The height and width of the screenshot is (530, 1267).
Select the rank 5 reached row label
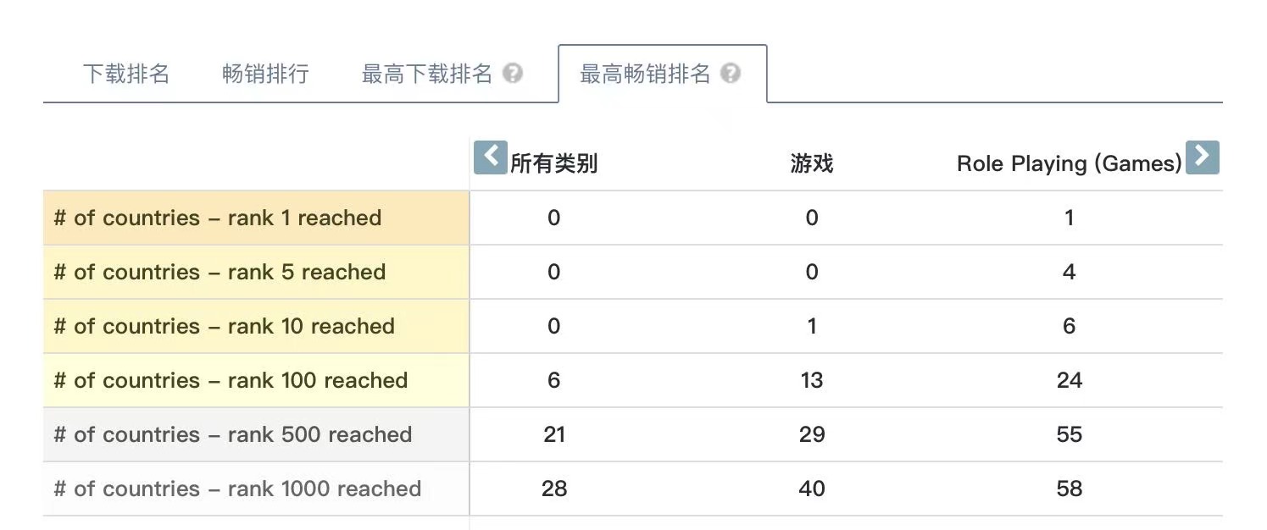click(256, 272)
